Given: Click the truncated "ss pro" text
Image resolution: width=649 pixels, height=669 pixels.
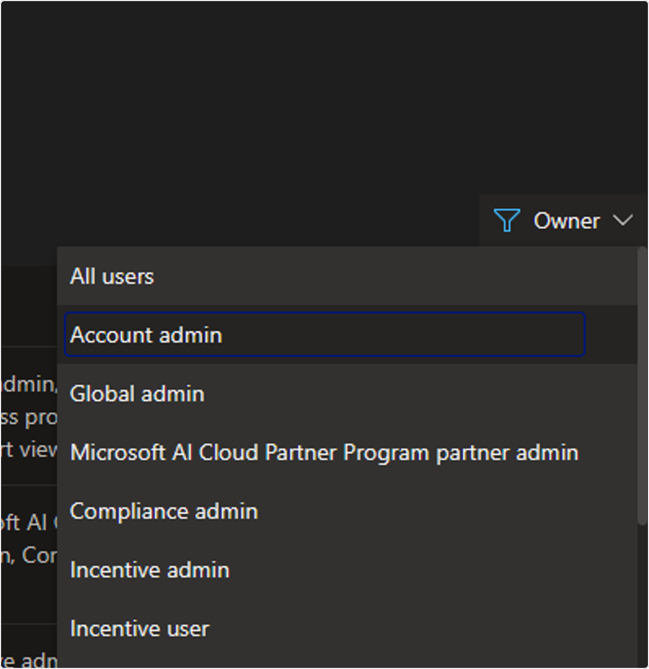Looking at the screenshot, I should (x=29, y=418).
